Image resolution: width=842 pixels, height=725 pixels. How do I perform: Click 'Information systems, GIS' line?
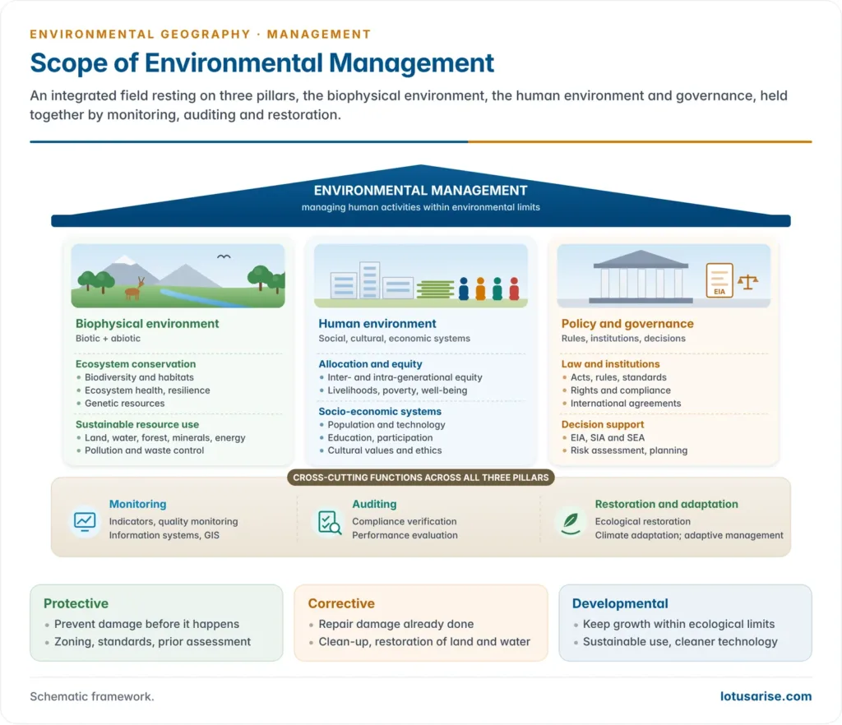point(164,535)
